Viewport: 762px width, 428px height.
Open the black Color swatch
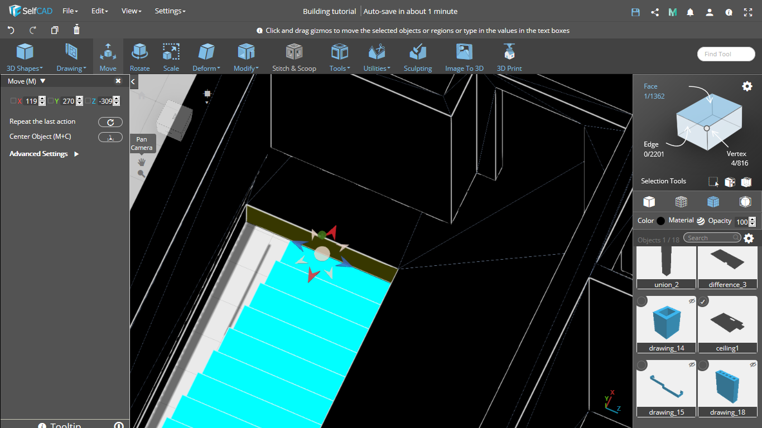(661, 221)
